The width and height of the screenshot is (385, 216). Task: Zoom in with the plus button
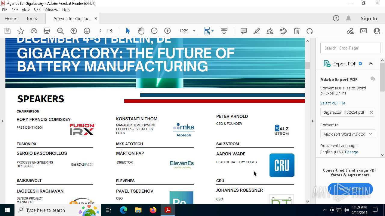(x=168, y=31)
